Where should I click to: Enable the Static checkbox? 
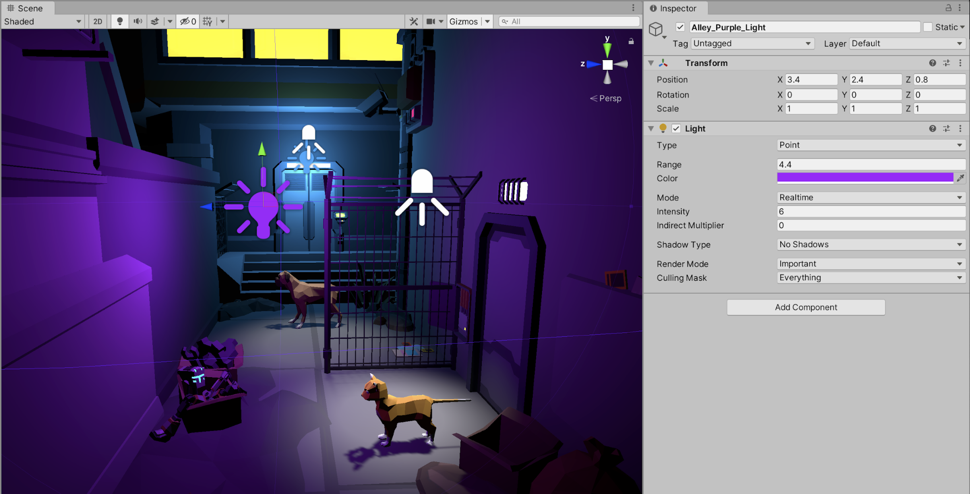928,27
